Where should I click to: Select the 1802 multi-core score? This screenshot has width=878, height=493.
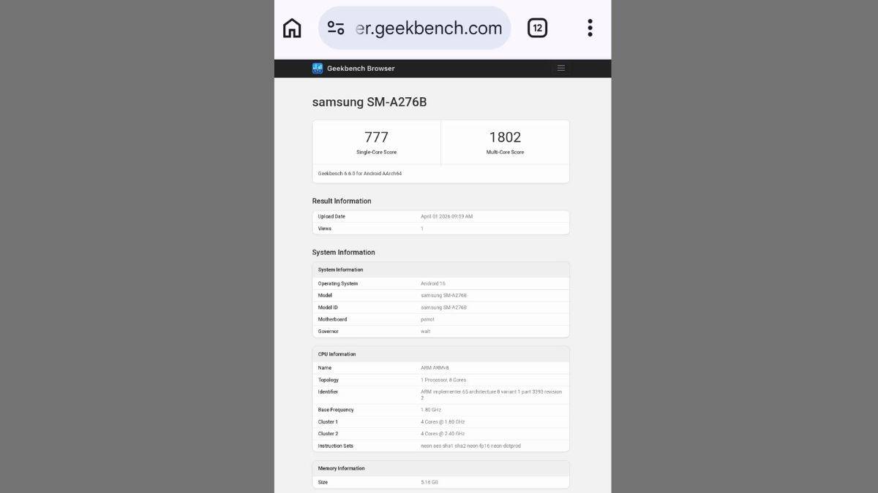(x=505, y=137)
